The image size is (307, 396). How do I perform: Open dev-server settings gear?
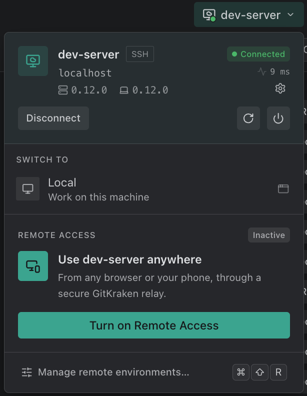pos(280,88)
